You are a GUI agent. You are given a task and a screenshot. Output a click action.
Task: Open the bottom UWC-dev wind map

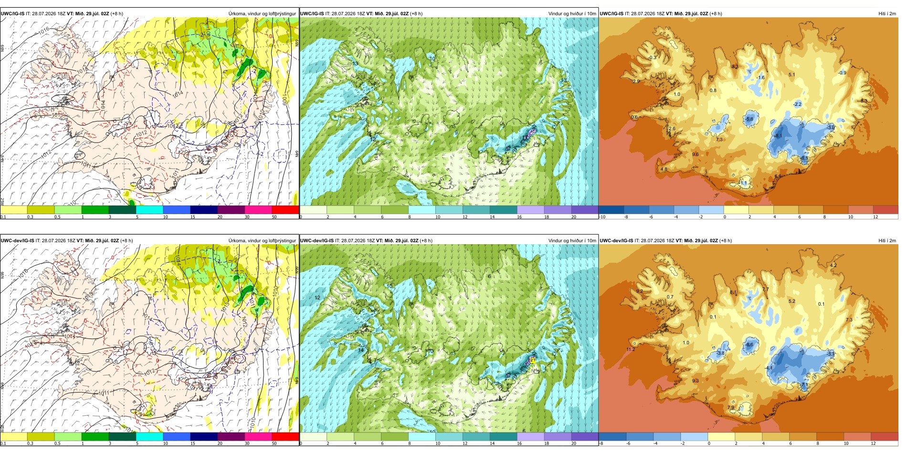coord(449,339)
